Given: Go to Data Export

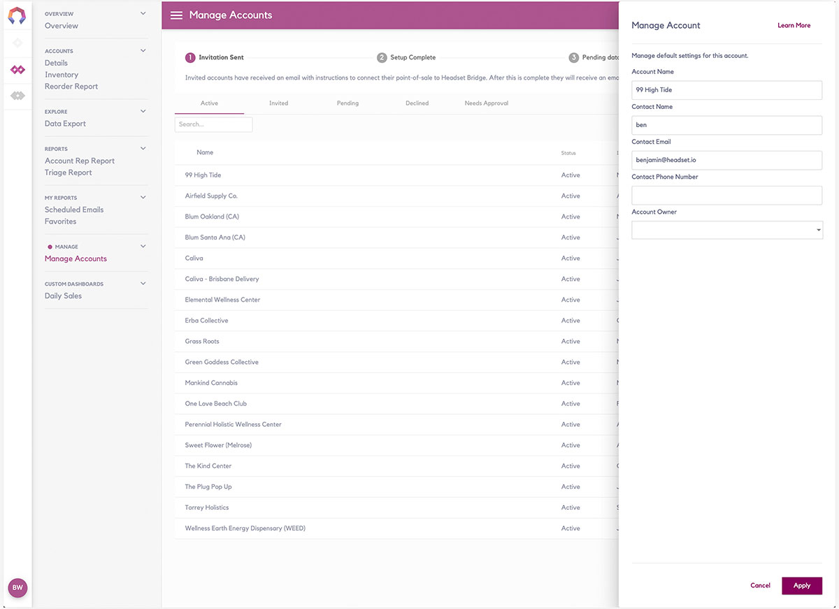Looking at the screenshot, I should pos(65,124).
